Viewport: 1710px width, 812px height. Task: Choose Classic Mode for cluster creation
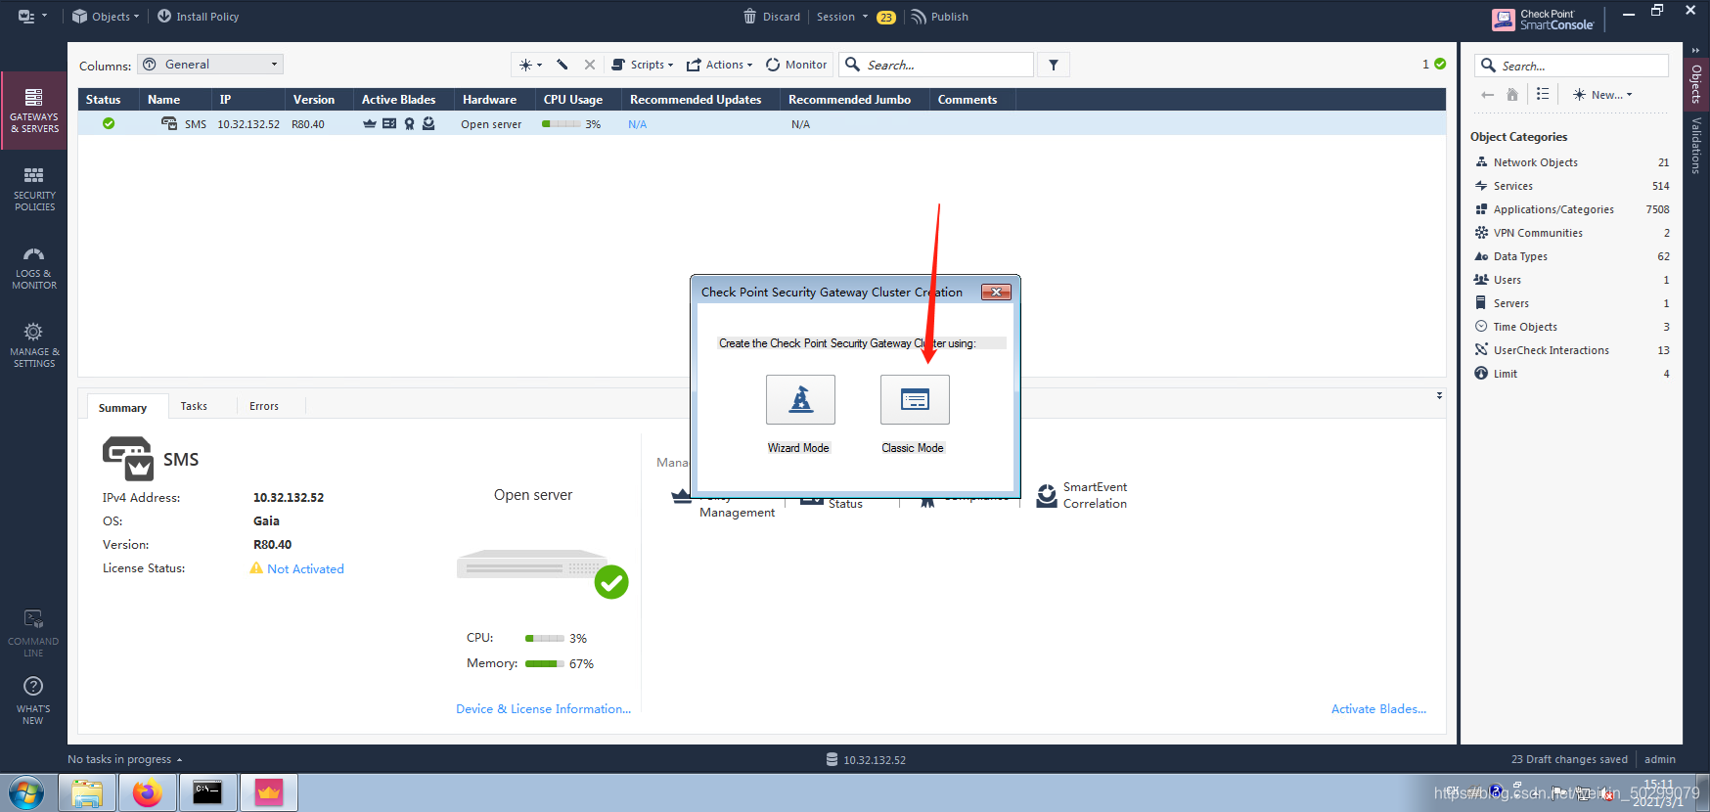point(915,399)
